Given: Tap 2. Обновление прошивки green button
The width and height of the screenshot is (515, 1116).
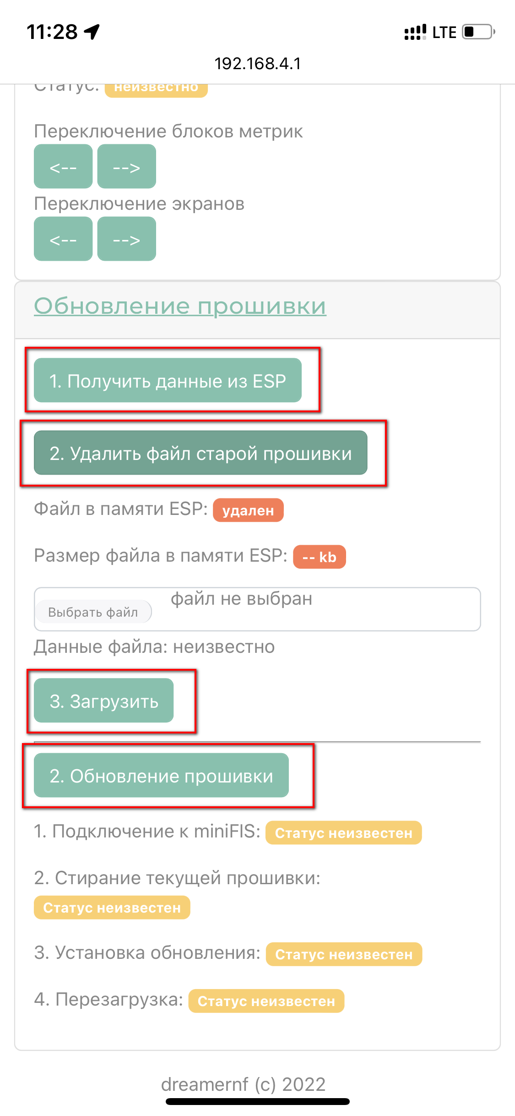Looking at the screenshot, I should point(161,775).
